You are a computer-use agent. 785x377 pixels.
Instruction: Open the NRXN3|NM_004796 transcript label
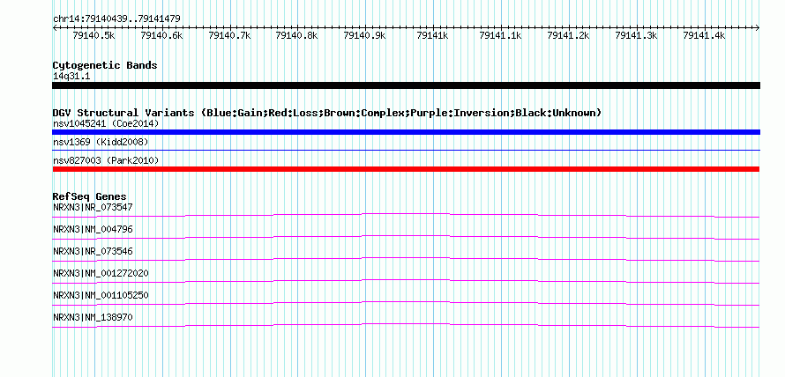tap(93, 229)
